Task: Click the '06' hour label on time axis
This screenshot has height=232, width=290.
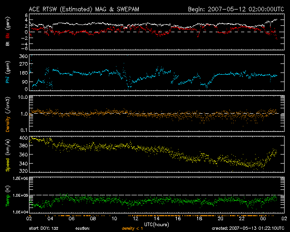Action: (x=72, y=218)
